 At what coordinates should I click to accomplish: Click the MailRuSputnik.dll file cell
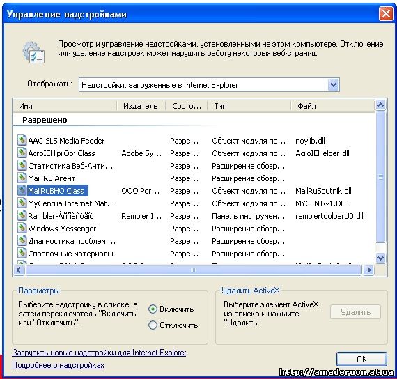(x=324, y=191)
